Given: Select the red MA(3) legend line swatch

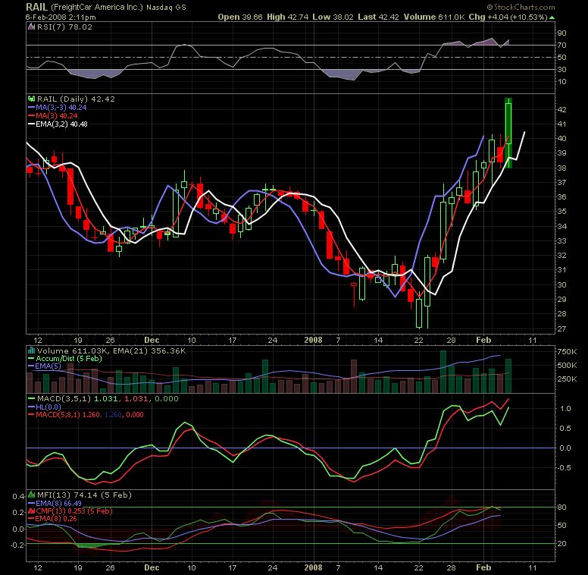Looking at the screenshot, I should point(32,116).
